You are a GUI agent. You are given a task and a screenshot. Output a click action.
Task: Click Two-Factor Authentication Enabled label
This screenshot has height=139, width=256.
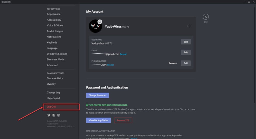point(107,105)
